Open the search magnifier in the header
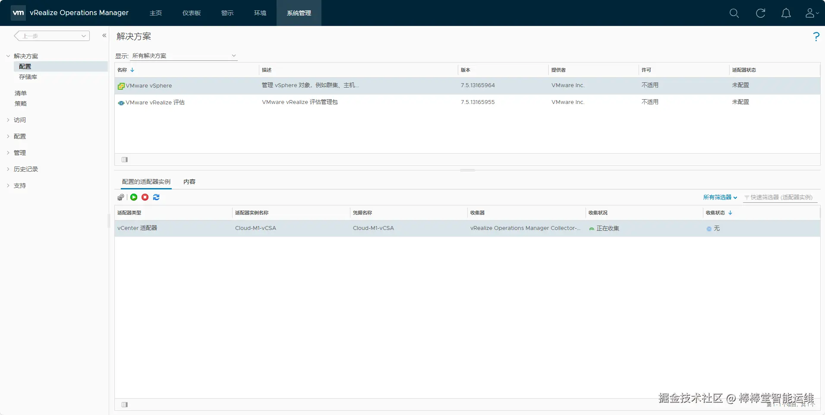 (734, 13)
